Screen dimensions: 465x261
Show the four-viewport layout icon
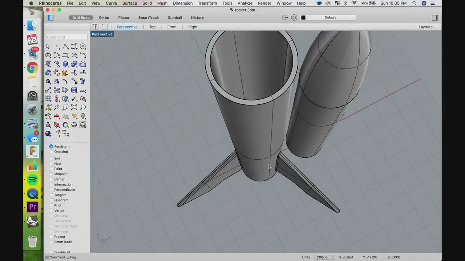(95, 27)
